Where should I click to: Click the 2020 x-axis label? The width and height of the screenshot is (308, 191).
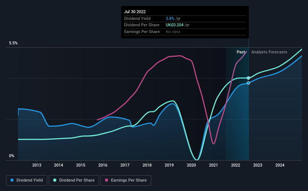[191, 165]
